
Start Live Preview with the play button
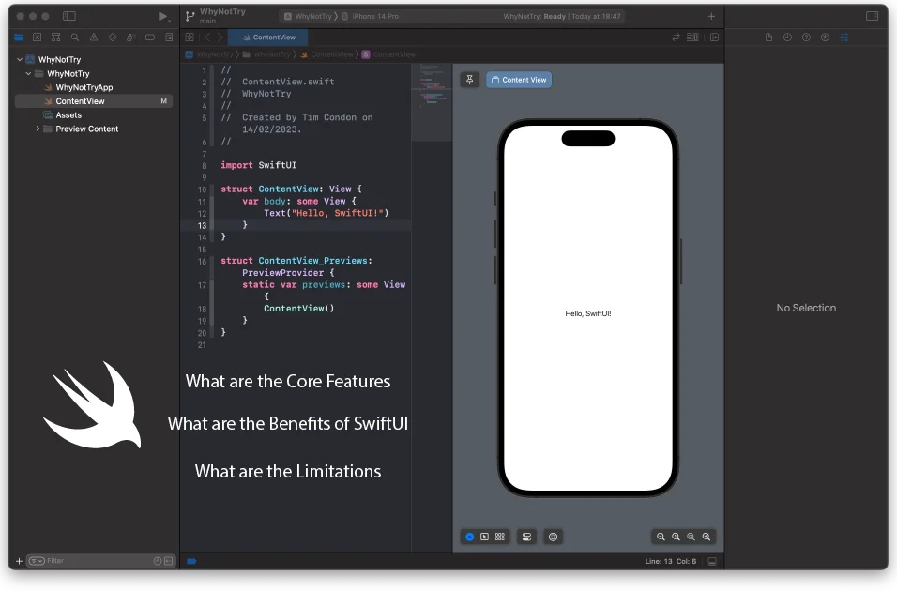470,537
